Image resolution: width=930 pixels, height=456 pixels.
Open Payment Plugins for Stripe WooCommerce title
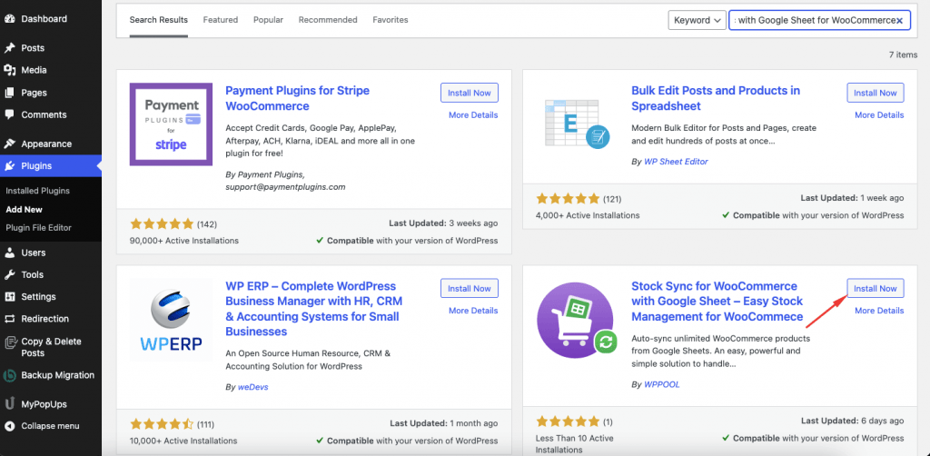(x=297, y=98)
